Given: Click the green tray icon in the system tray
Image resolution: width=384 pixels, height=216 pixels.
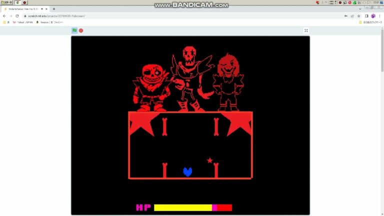Looking at the screenshot, I should [354, 2].
